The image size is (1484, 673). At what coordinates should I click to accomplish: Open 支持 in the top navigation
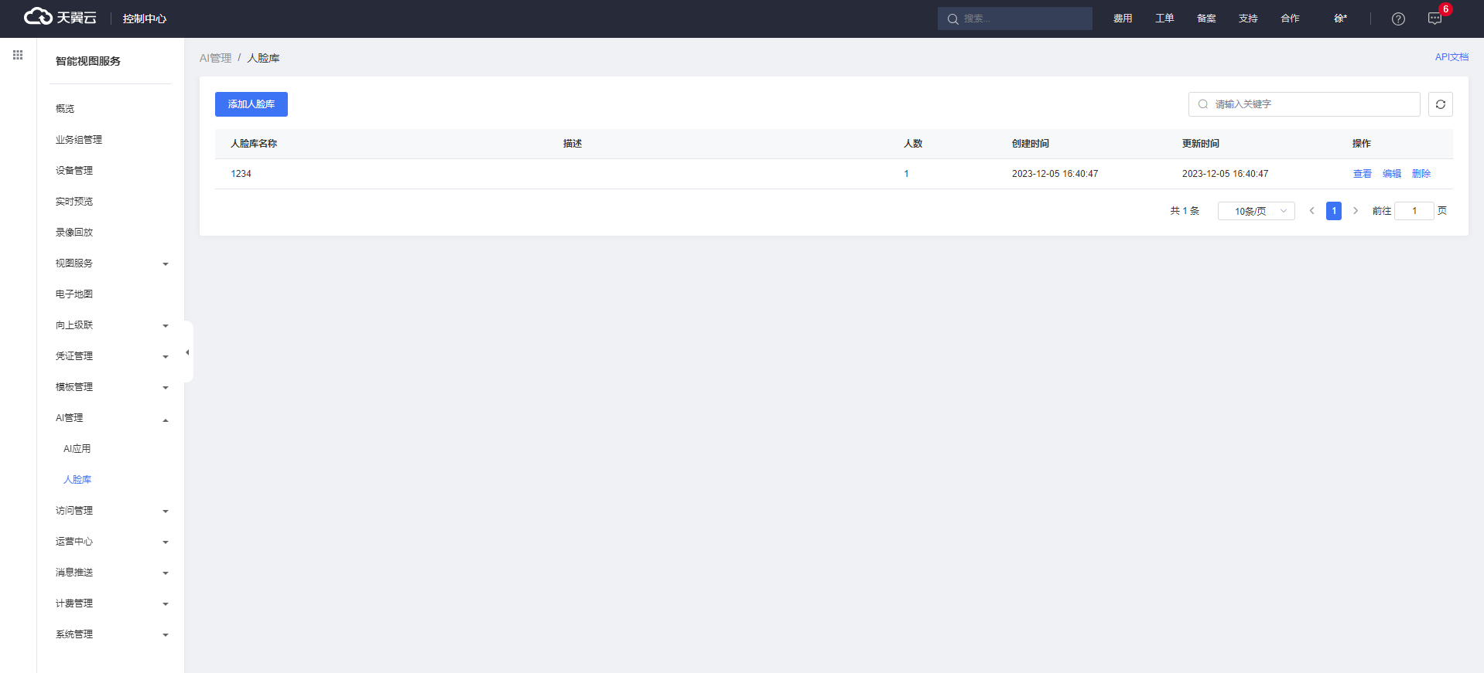point(1248,19)
